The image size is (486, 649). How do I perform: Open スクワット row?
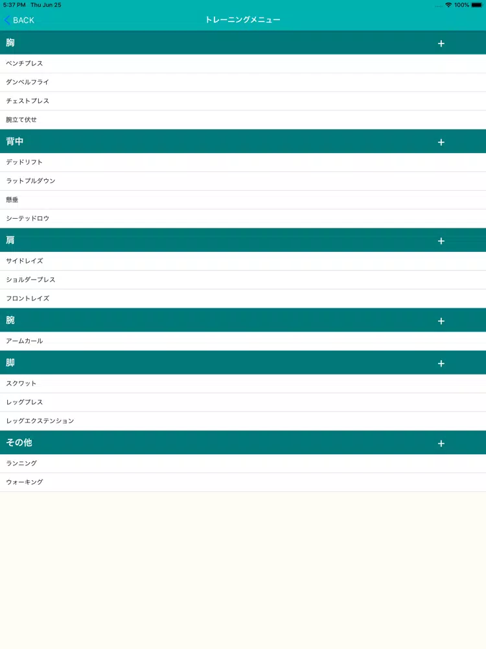[243, 384]
